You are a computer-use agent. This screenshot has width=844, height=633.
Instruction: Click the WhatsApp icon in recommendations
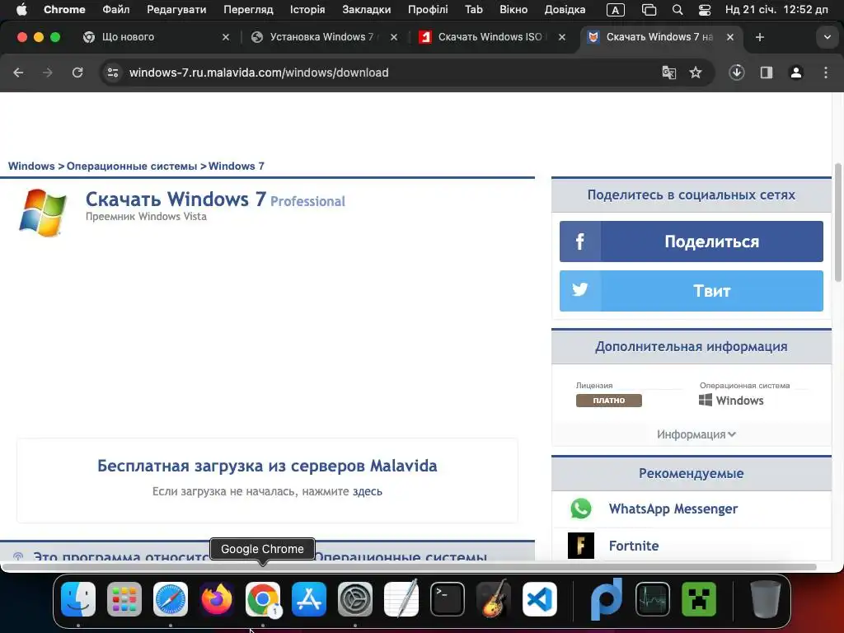tap(581, 509)
